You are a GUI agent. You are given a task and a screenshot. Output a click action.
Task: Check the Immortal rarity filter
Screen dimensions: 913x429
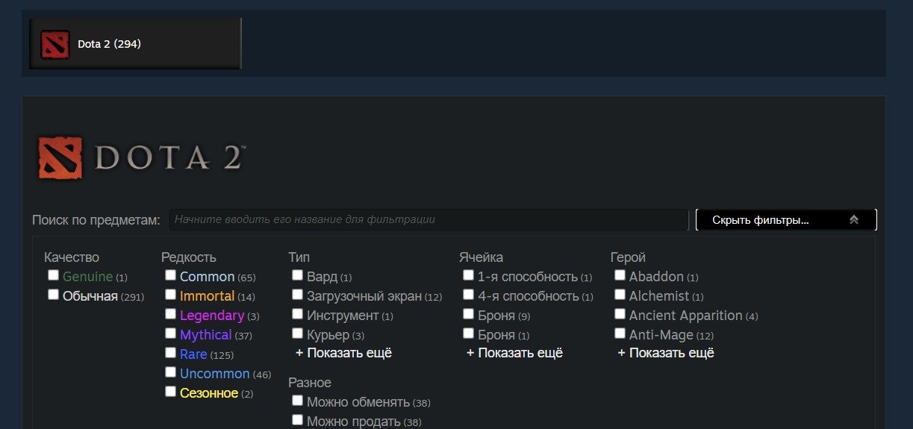[x=170, y=295]
